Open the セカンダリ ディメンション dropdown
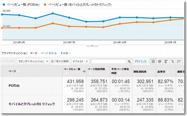 pos(33,61)
